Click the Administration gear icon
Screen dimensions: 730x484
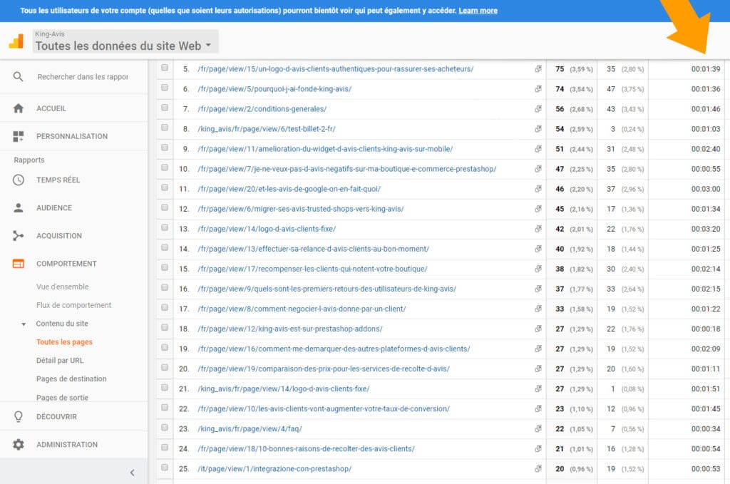point(18,445)
